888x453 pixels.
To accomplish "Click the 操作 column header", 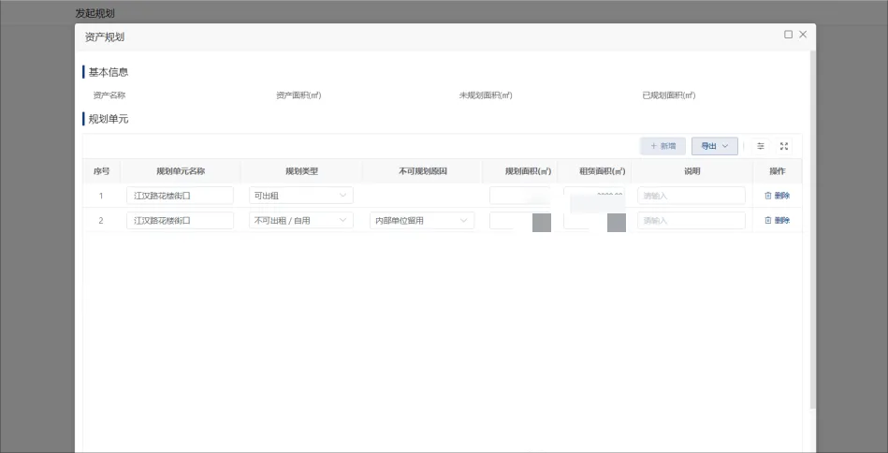I will 777,171.
